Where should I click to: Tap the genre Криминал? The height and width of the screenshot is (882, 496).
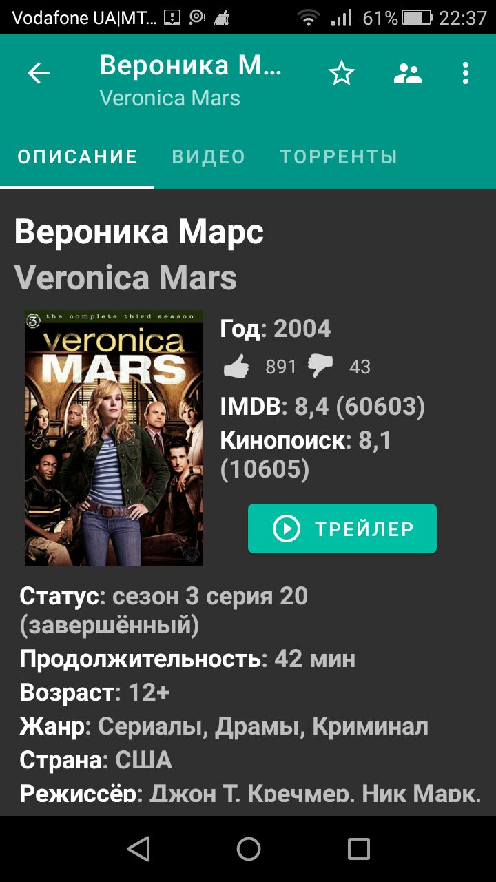coord(370,726)
